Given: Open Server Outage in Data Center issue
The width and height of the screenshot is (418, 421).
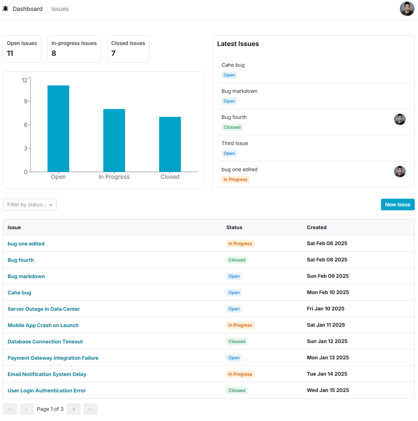Looking at the screenshot, I should click(x=44, y=309).
